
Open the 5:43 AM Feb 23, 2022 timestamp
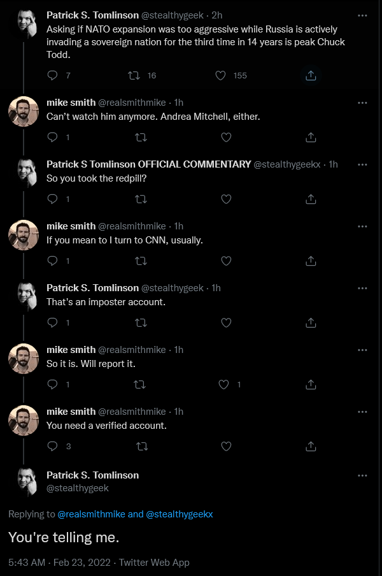[x=59, y=563]
